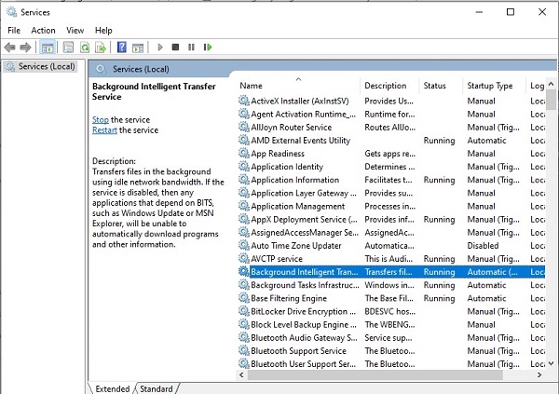
Task: Sort the list by Startup Type column
Action: tap(490, 86)
